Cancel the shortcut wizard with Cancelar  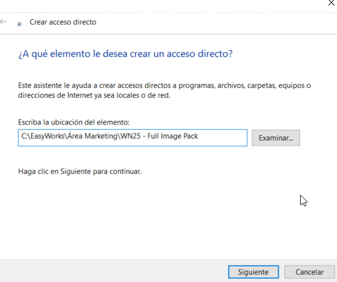point(309,272)
